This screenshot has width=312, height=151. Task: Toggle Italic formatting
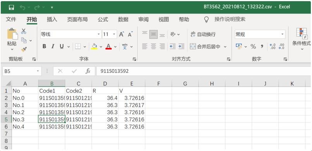(x=53, y=47)
